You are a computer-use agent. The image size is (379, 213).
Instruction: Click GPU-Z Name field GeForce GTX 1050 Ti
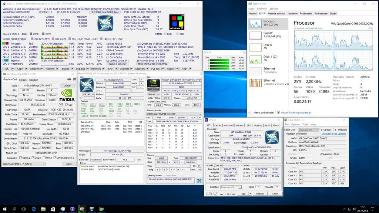coord(38,85)
